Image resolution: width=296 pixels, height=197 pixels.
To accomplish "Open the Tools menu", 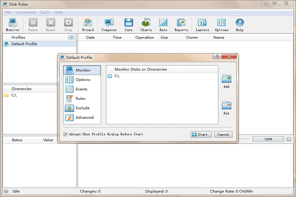I will 45,12.
